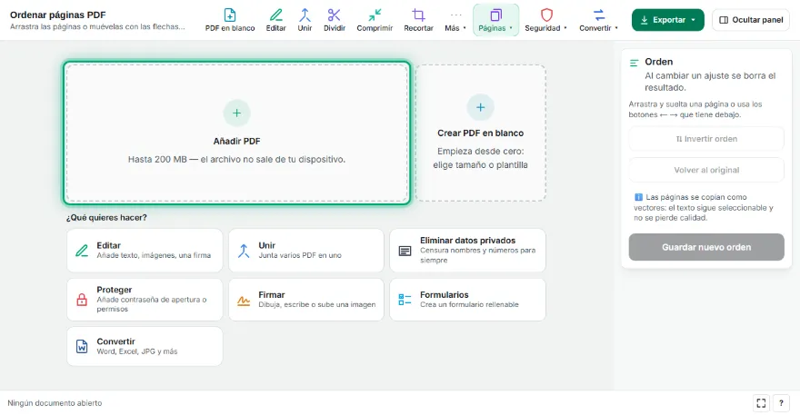
Task: Click the Añadir PDF upload area
Action: point(236,133)
